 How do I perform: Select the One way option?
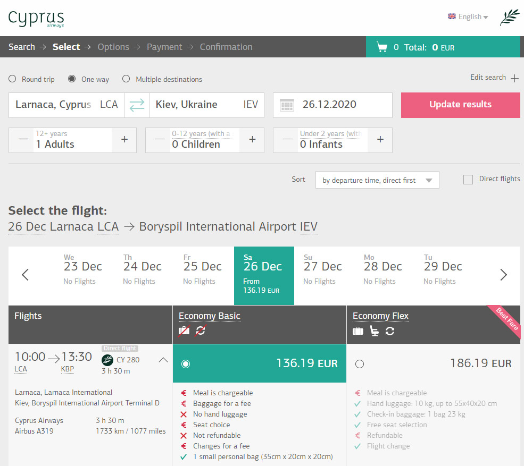71,79
